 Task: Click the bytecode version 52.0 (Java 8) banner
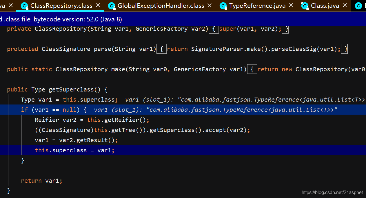point(183,19)
